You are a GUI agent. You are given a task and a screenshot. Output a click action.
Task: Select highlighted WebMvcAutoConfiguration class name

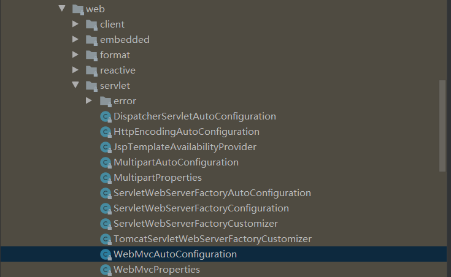click(175, 254)
